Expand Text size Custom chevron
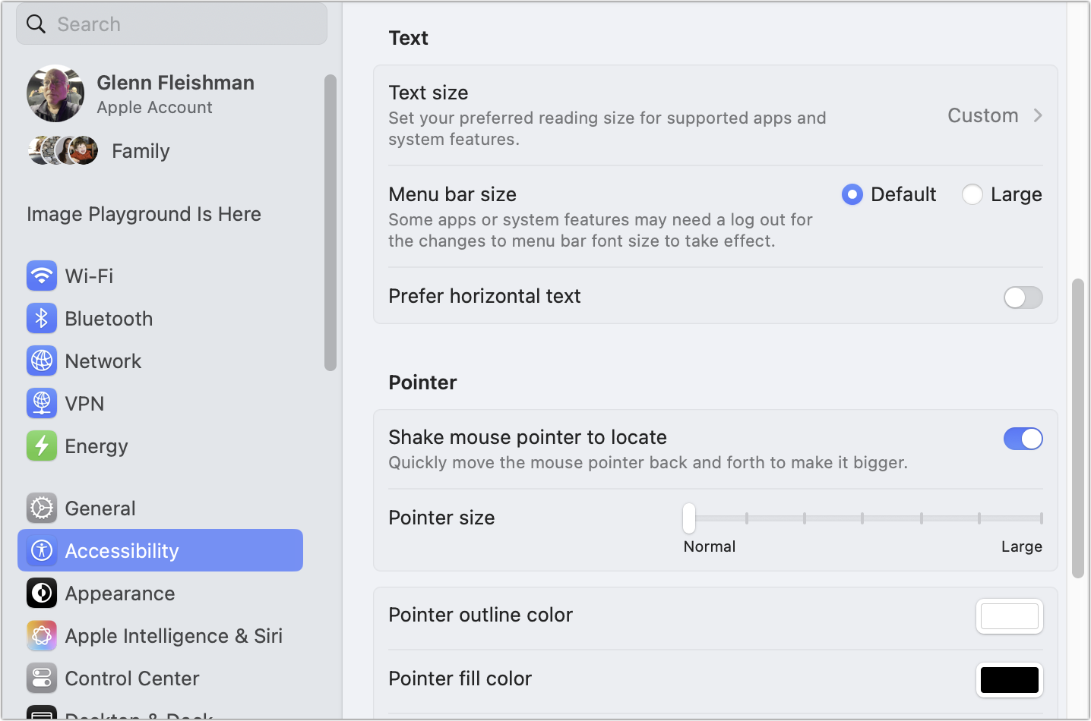The image size is (1091, 721). 1037,116
